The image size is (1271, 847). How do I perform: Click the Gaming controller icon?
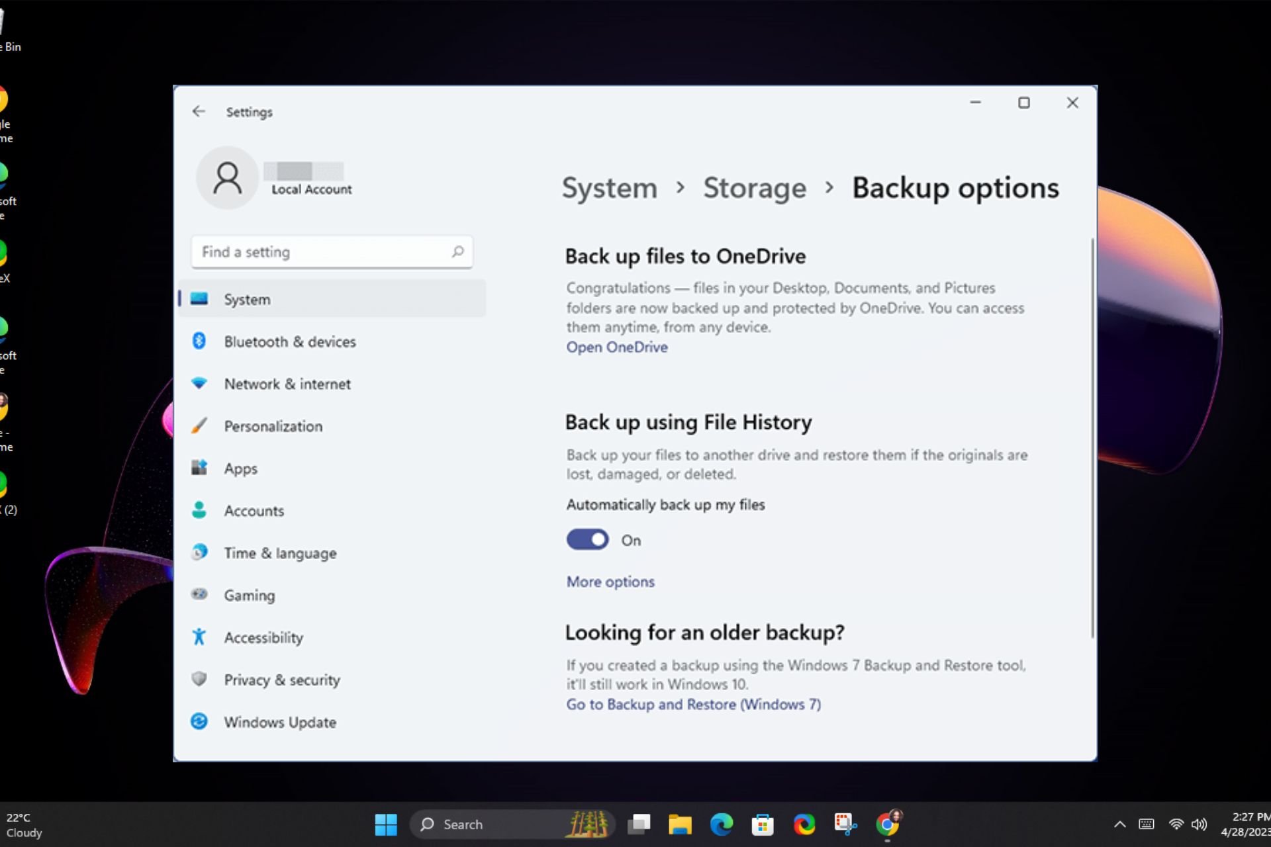[x=199, y=594]
